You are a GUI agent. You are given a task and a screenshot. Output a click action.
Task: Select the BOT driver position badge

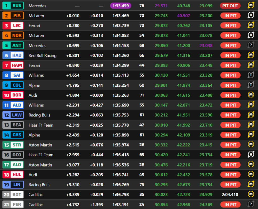click(x=13, y=195)
